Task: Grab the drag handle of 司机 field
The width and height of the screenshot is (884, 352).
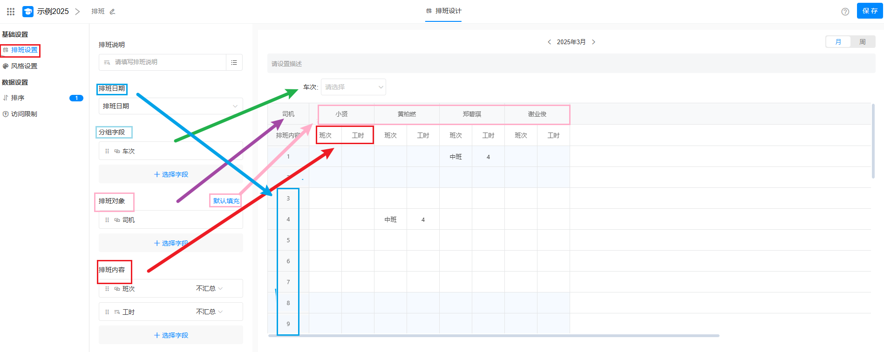Action: coord(107,220)
